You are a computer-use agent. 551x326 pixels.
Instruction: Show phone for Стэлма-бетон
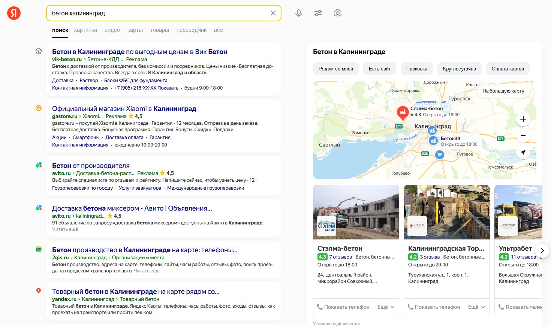click(343, 307)
